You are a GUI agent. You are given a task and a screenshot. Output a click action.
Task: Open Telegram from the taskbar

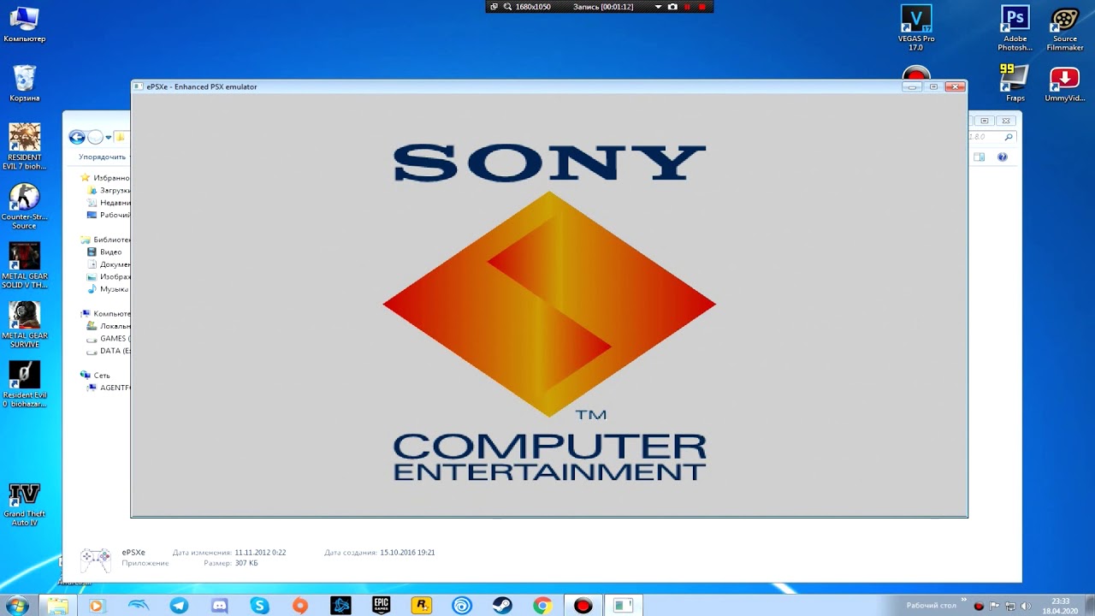click(179, 606)
